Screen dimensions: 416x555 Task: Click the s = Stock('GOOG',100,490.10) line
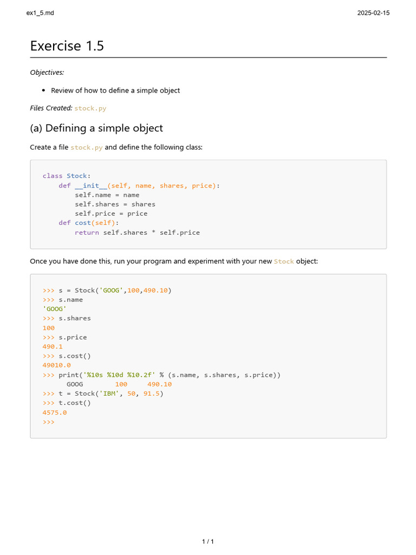coord(107,290)
